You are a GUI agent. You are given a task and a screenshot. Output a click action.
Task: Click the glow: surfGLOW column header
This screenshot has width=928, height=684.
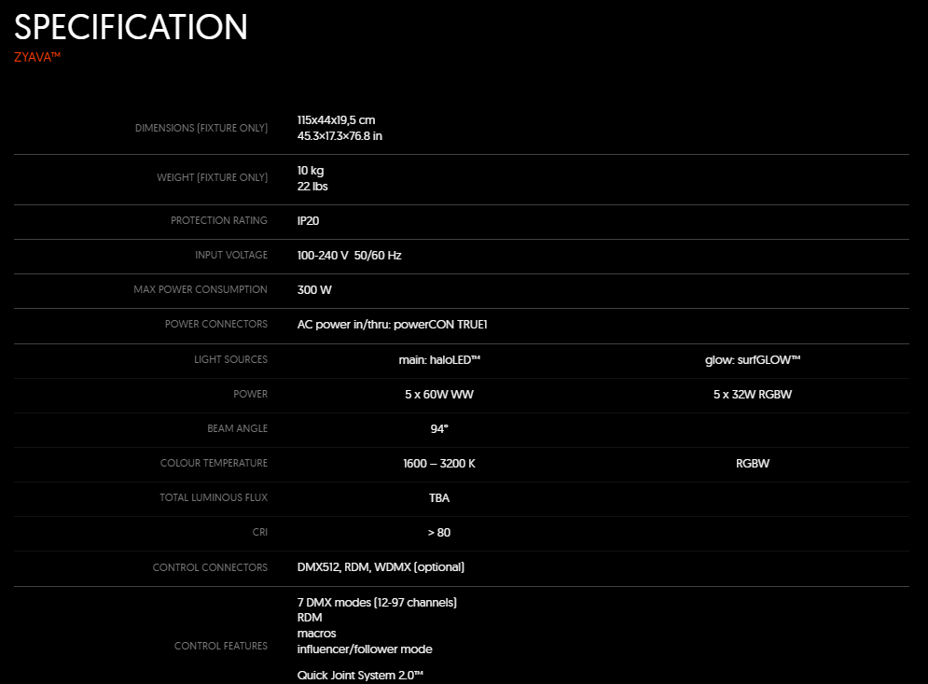point(753,360)
